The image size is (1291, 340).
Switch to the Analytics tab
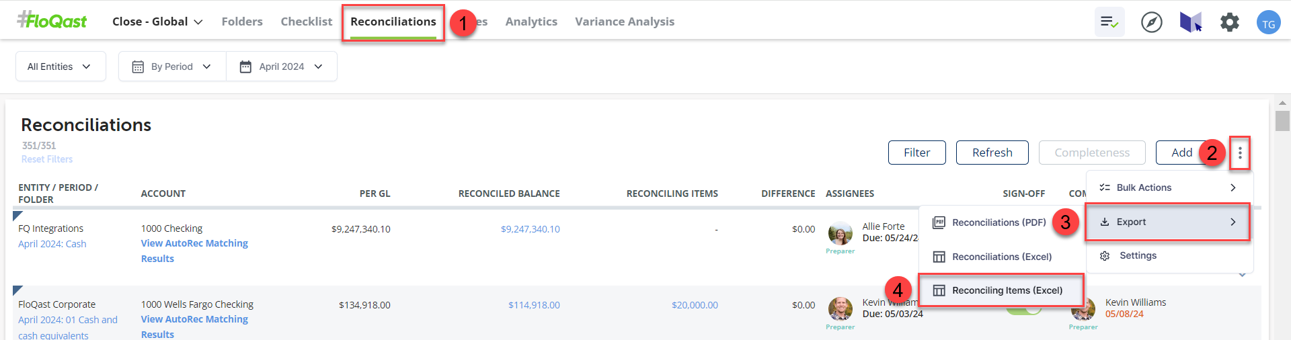(x=531, y=22)
